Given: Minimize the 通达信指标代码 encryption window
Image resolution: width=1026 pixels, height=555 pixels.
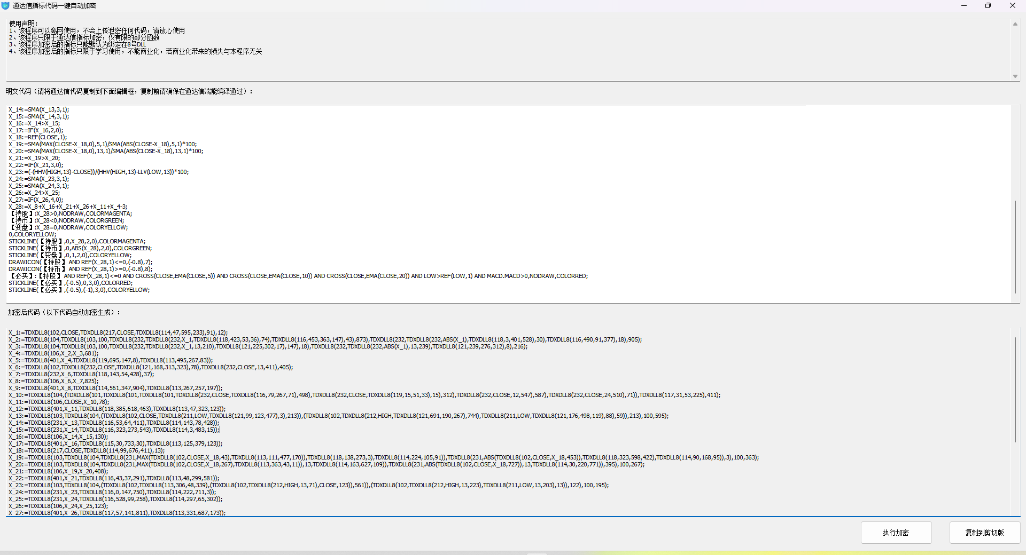Looking at the screenshot, I should 964,5.
